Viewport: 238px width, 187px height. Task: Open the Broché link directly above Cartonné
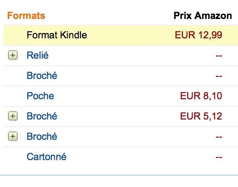pos(42,136)
